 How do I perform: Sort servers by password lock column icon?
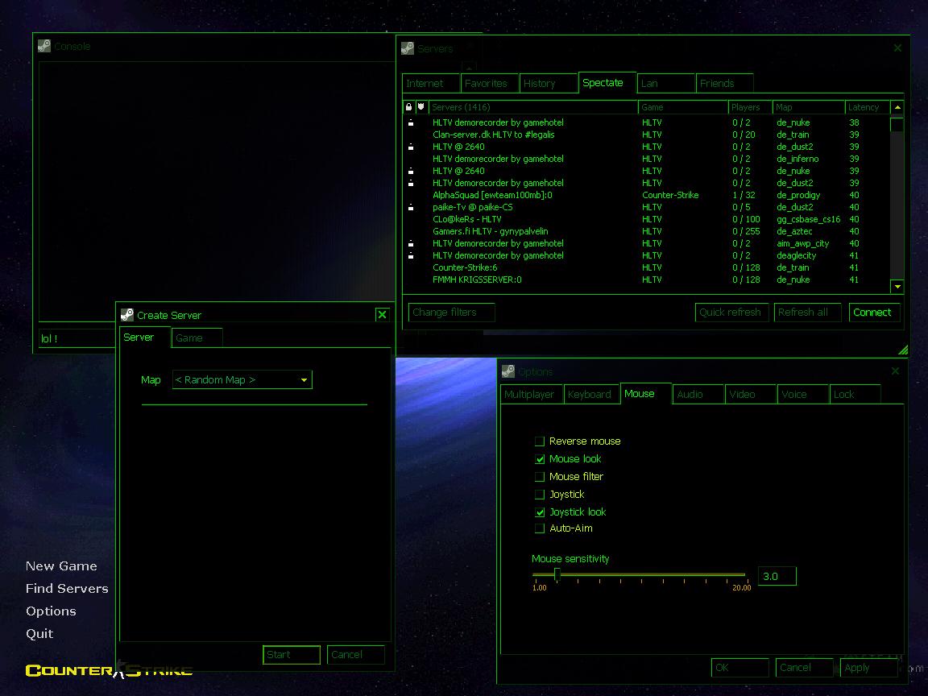click(408, 107)
